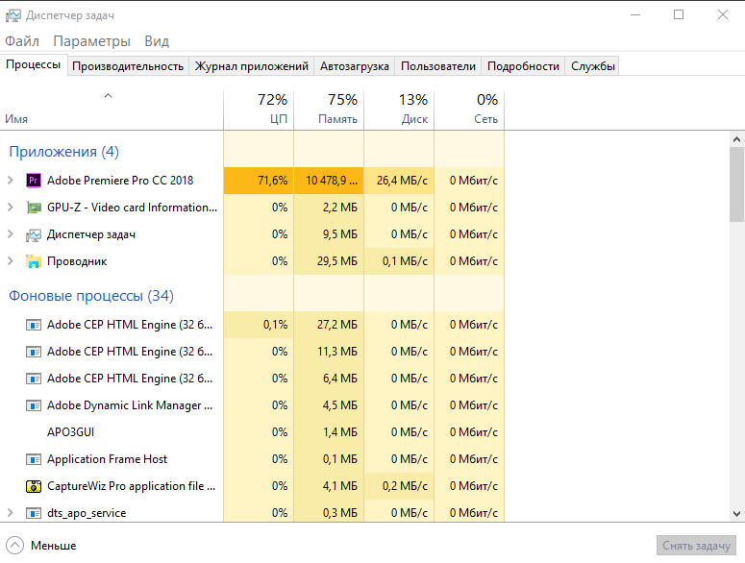
Task: Select the Фоновые процессы (34) group heading
Action: 91,296
